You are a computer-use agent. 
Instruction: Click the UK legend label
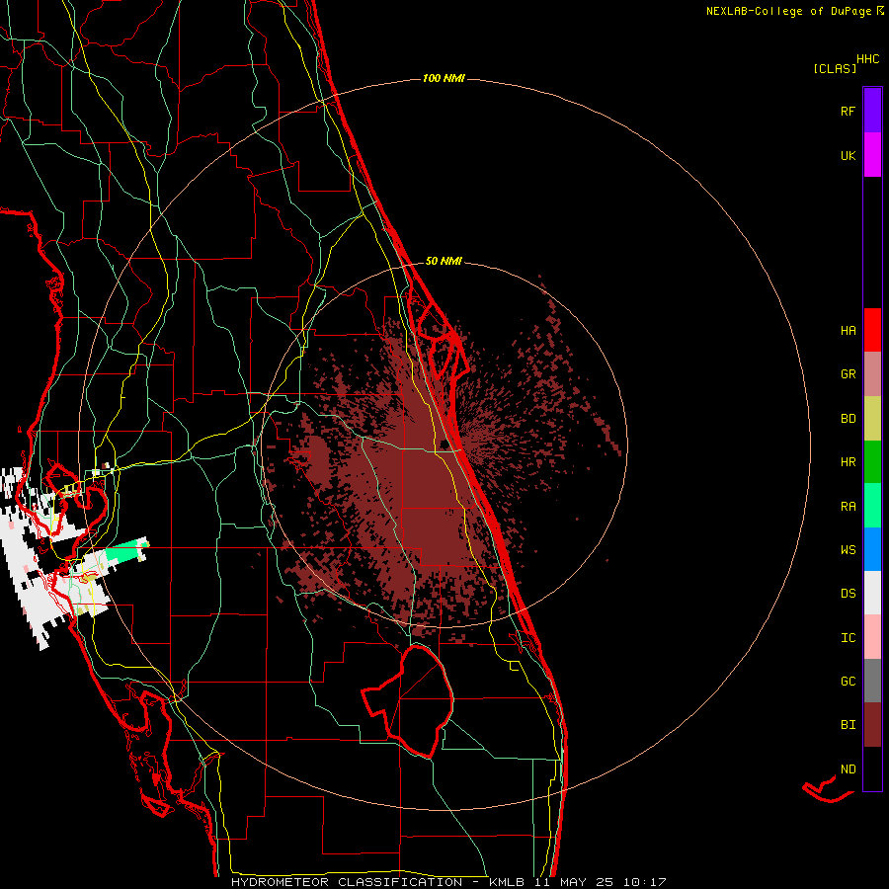pyautogui.click(x=848, y=155)
